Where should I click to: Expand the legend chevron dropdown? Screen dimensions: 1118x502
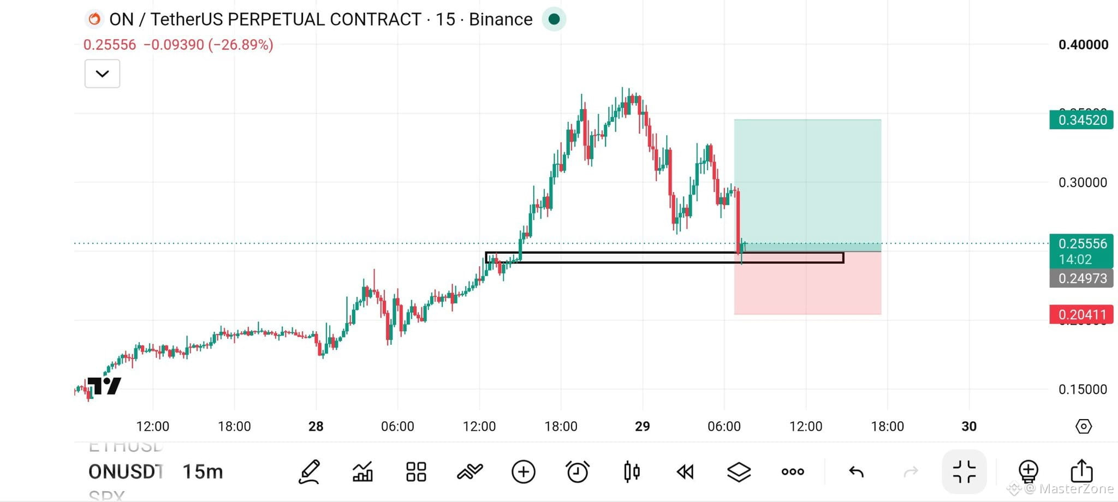(x=102, y=74)
